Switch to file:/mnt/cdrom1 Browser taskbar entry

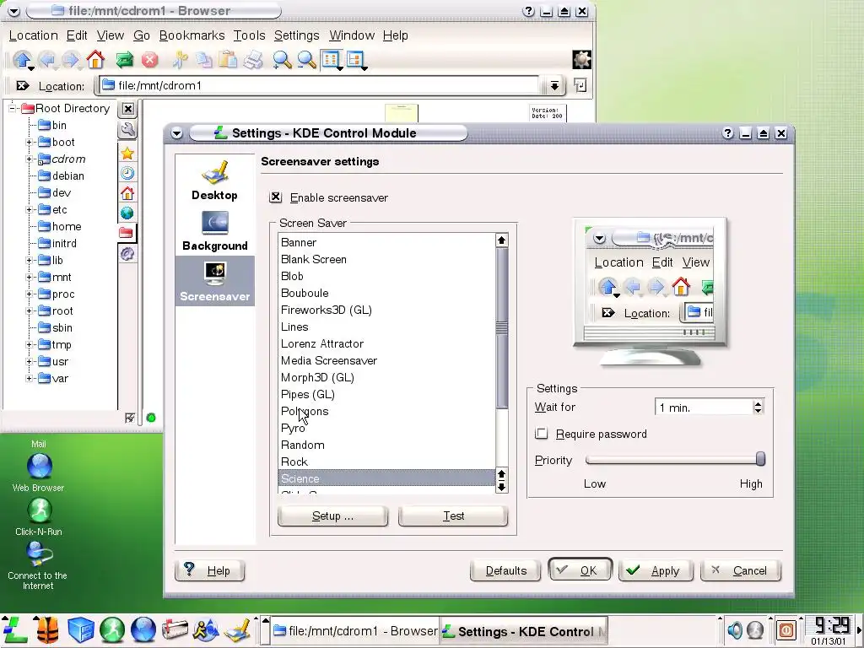[x=355, y=631]
